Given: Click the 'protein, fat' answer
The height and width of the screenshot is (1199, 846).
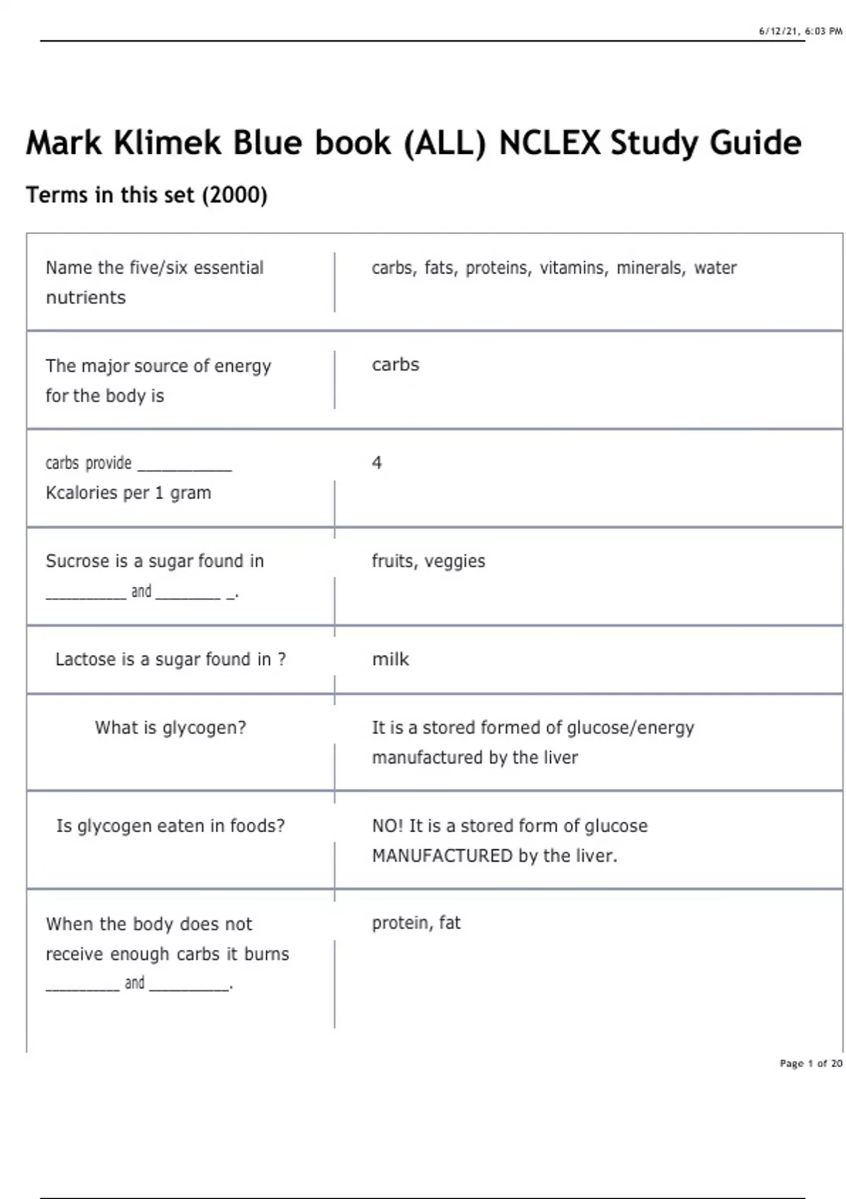Looking at the screenshot, I should 416,923.
